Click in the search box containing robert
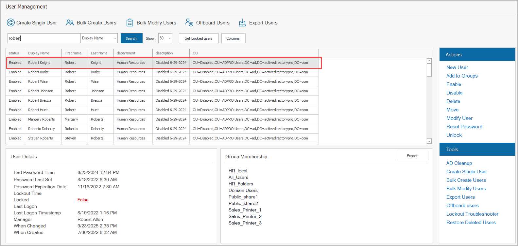Screen dimensions: 518x246 point(44,38)
